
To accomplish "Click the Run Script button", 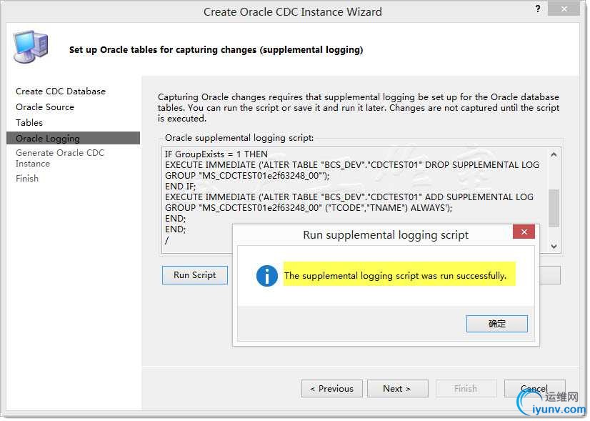I will tap(194, 275).
